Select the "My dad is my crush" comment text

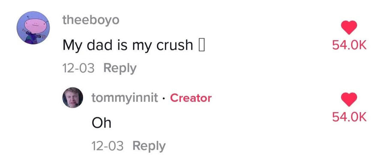[134, 45]
